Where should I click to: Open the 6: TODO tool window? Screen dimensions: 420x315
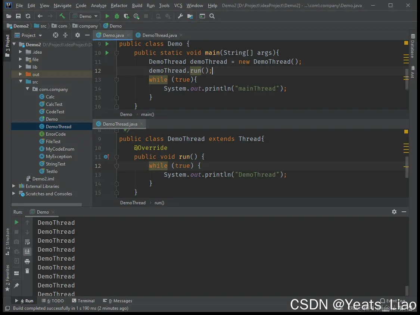[x=53, y=301]
